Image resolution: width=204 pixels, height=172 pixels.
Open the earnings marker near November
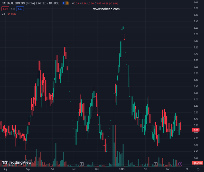(82, 164)
